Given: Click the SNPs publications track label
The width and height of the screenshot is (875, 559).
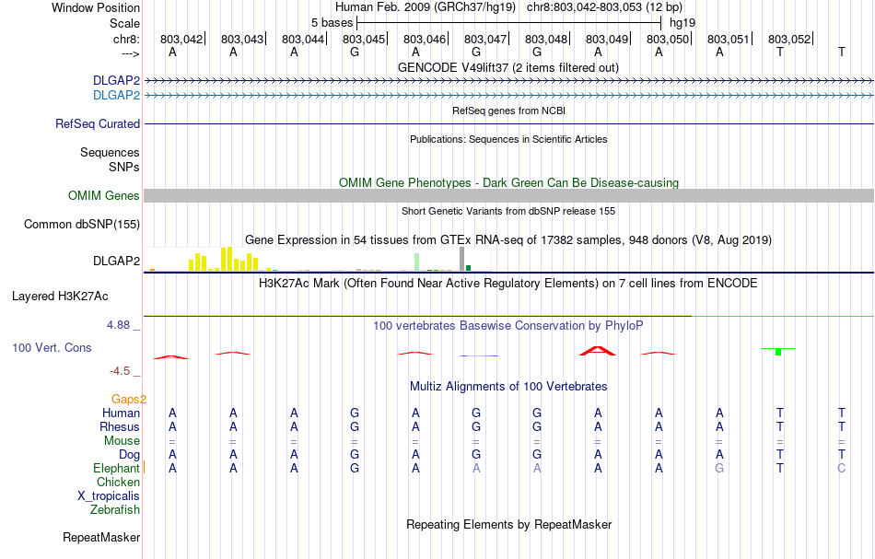Looking at the screenshot, I should click(124, 167).
